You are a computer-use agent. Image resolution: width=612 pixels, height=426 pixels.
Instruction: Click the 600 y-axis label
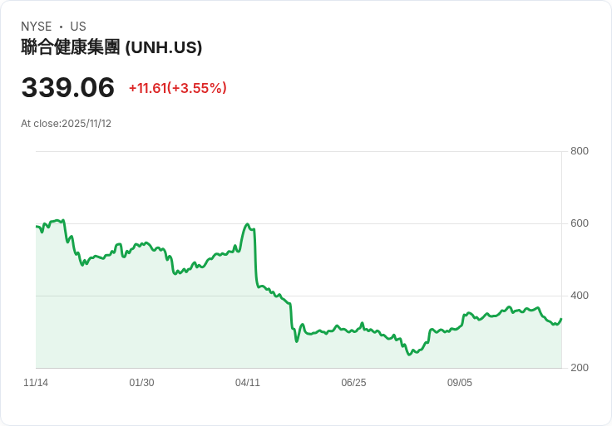[580, 223]
